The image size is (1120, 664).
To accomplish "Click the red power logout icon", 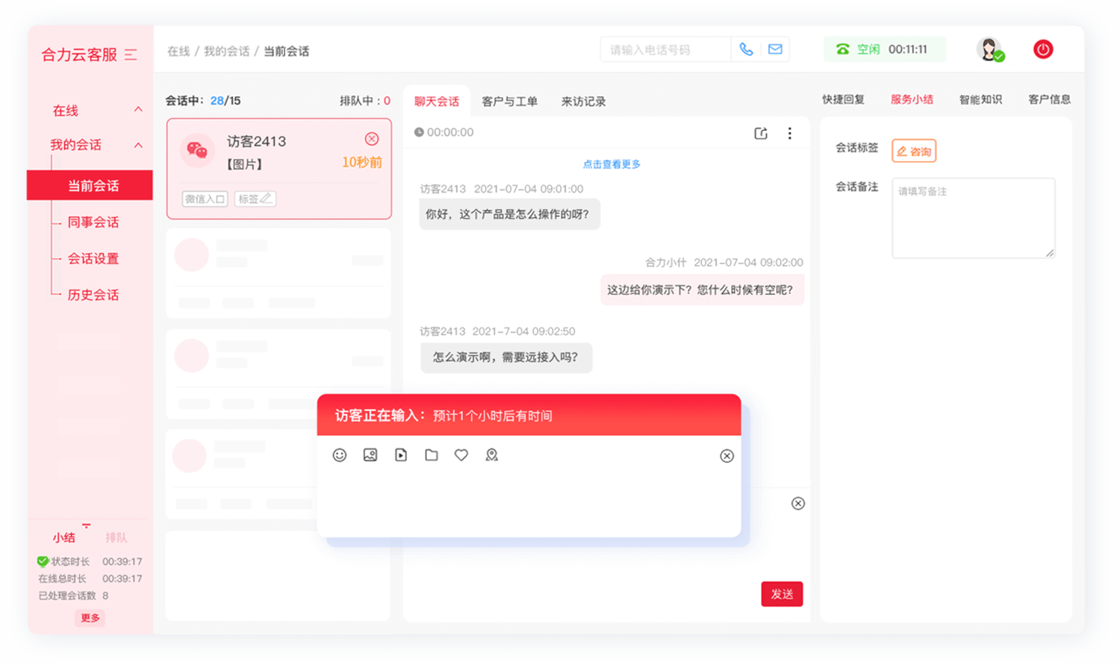I will tap(1043, 48).
